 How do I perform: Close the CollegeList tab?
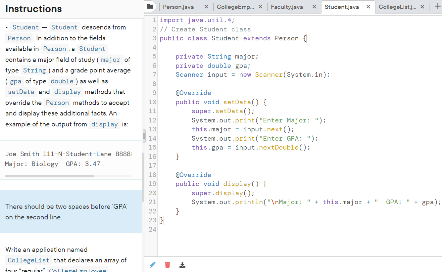coord(422,6)
